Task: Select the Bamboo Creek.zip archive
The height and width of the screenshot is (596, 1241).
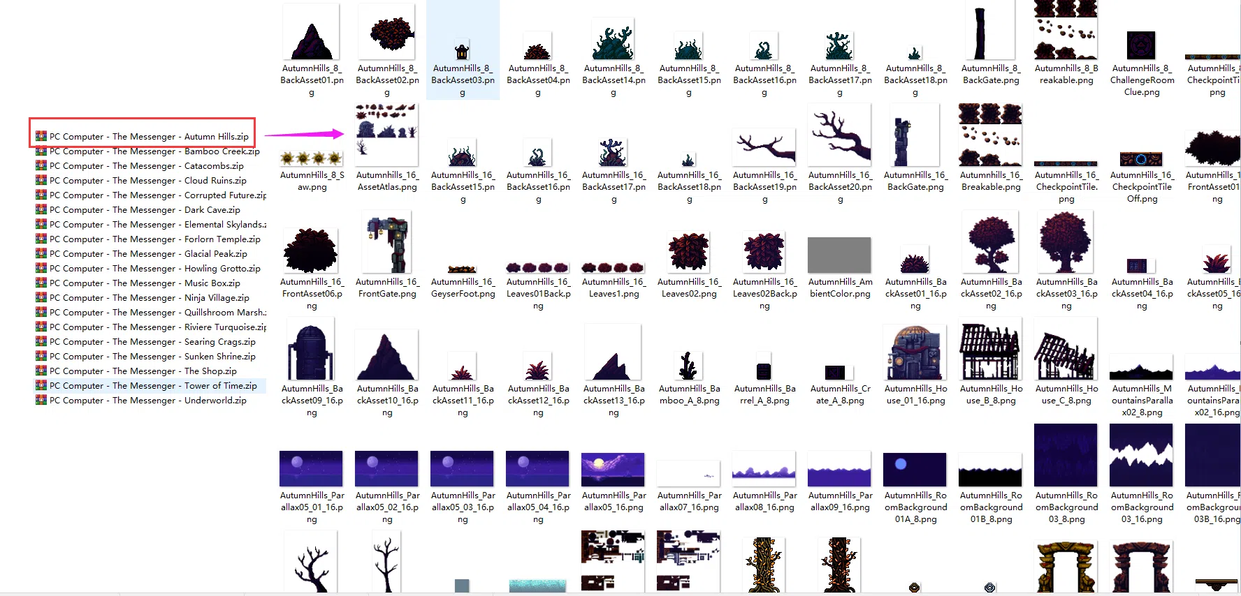Action: click(147, 151)
